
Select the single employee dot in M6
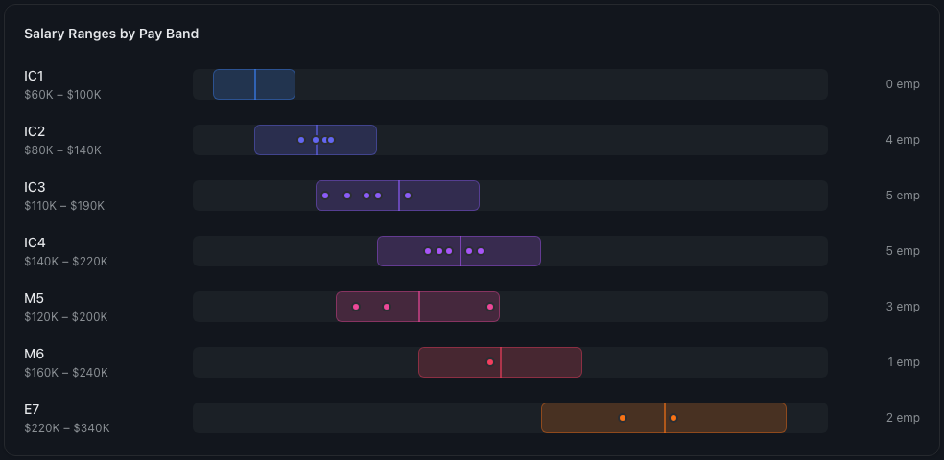pos(490,362)
